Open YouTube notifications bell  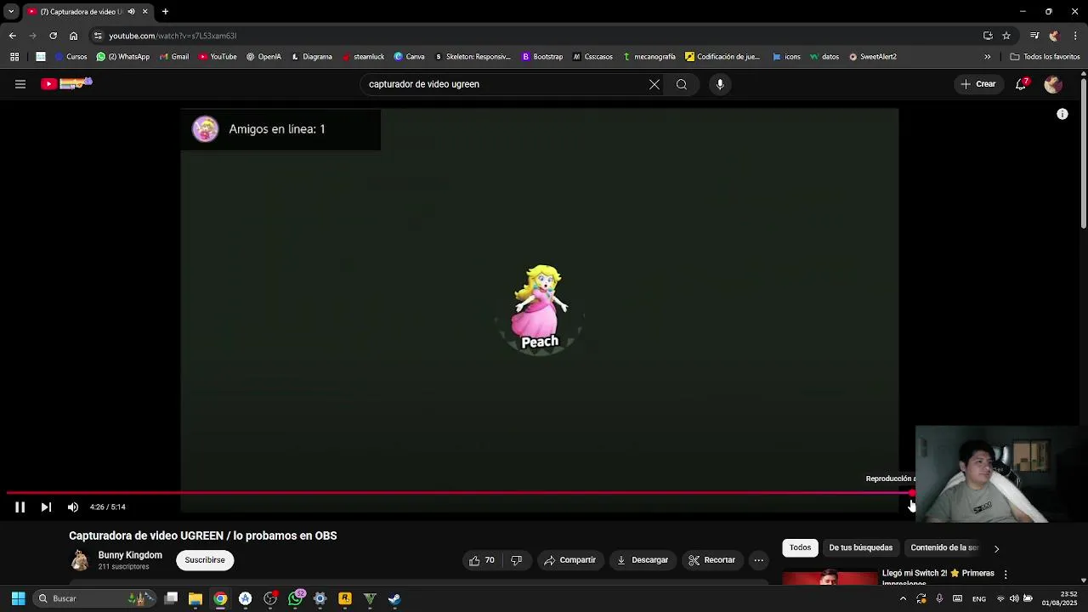pyautogui.click(x=1021, y=84)
